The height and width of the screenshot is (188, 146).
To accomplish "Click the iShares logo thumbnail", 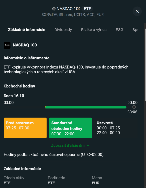I will tap(7, 45).
